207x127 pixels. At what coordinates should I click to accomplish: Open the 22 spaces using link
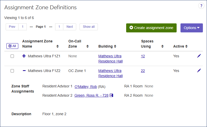click(143, 71)
